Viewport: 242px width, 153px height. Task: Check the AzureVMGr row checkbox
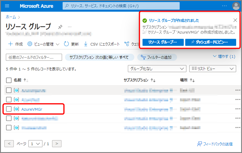[9, 109]
